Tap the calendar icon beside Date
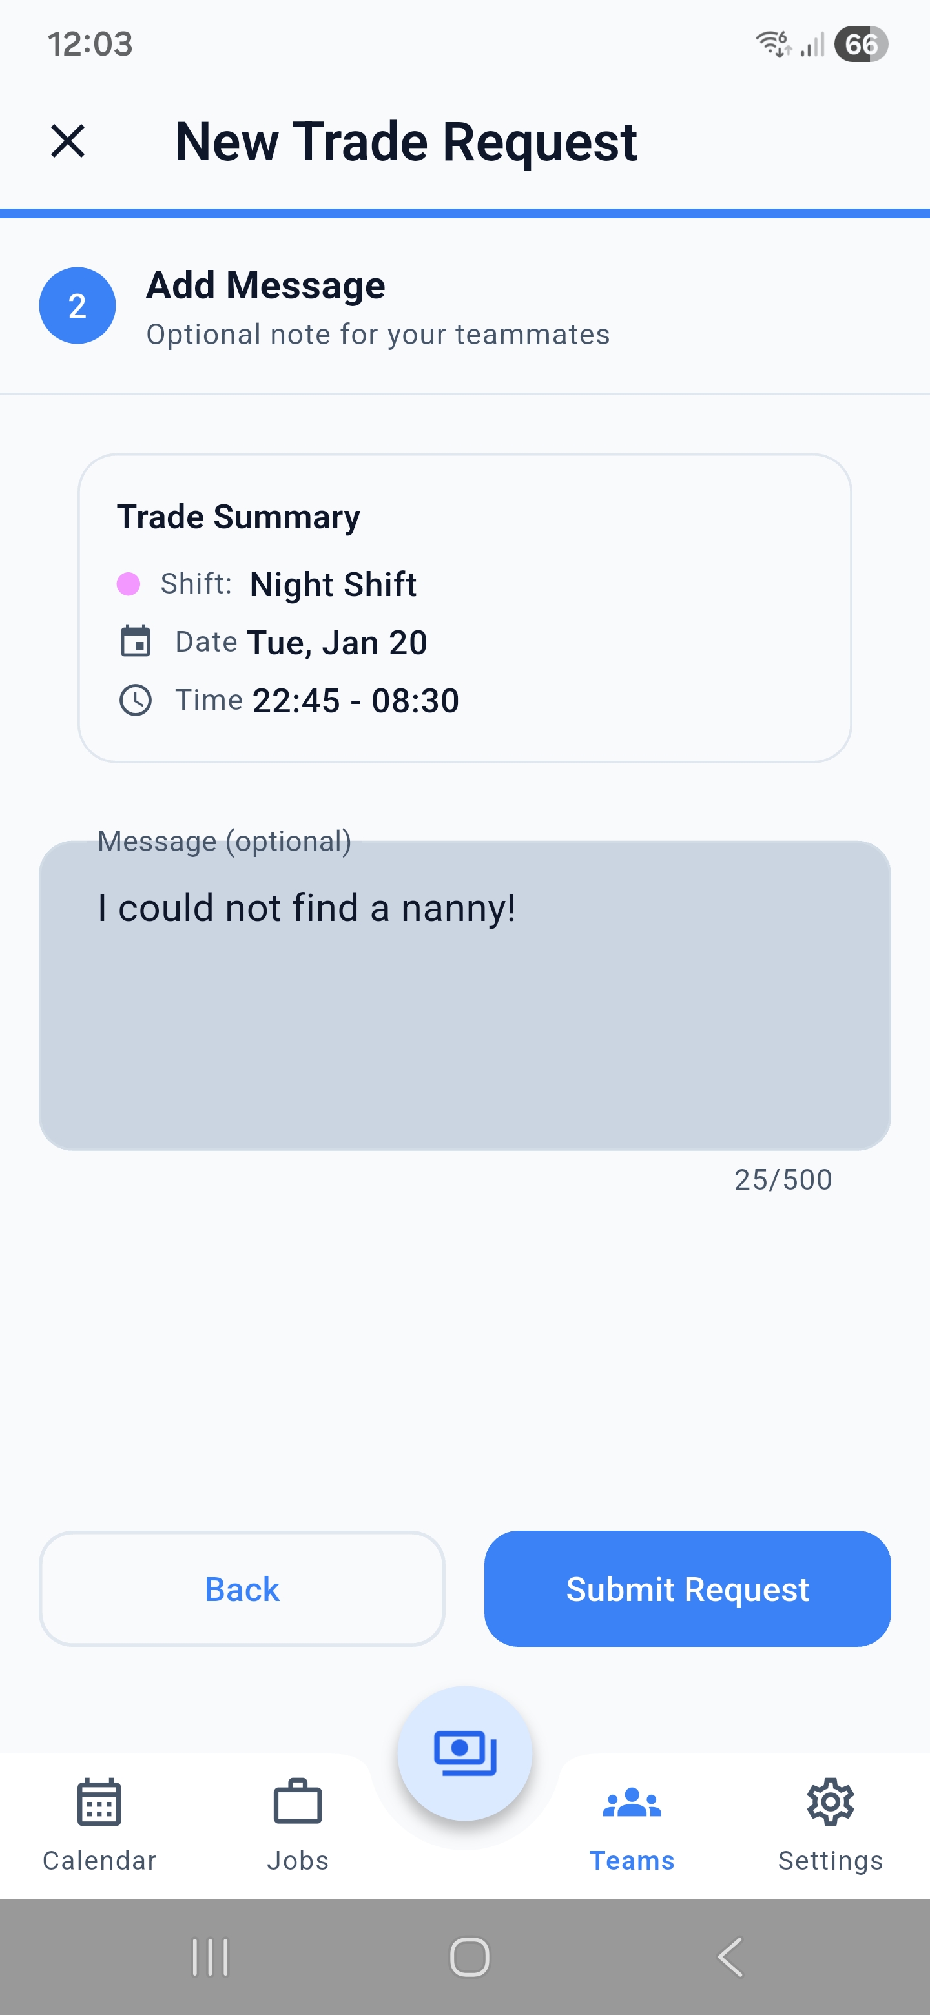The image size is (930, 2015). point(136,641)
